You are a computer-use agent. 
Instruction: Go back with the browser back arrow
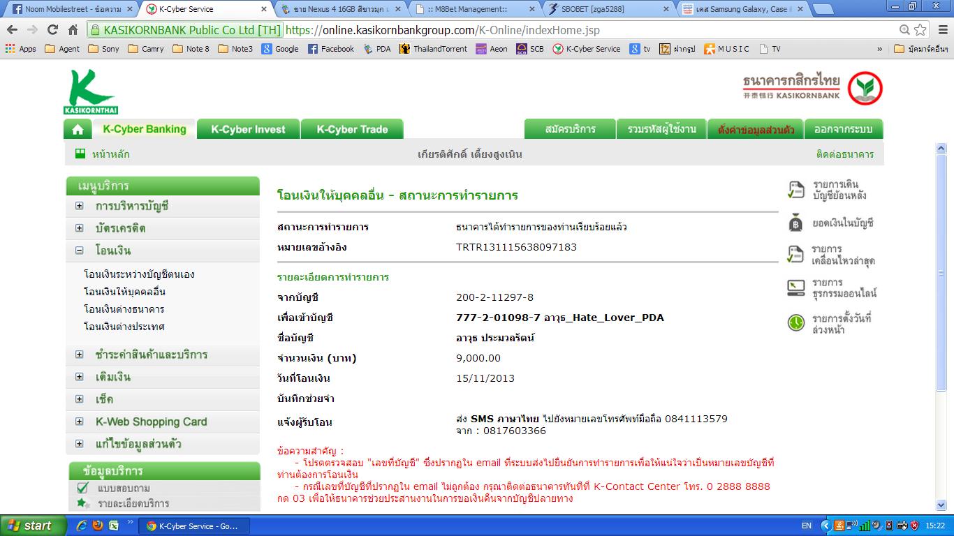[x=13, y=30]
